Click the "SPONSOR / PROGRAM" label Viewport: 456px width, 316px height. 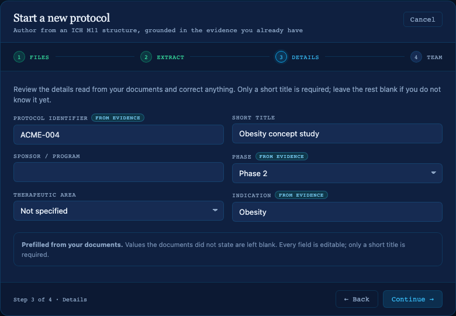(x=47, y=156)
